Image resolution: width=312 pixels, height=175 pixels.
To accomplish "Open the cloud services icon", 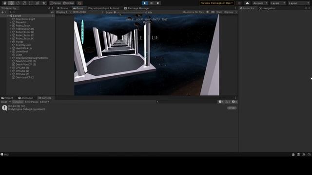I will coord(247,3).
